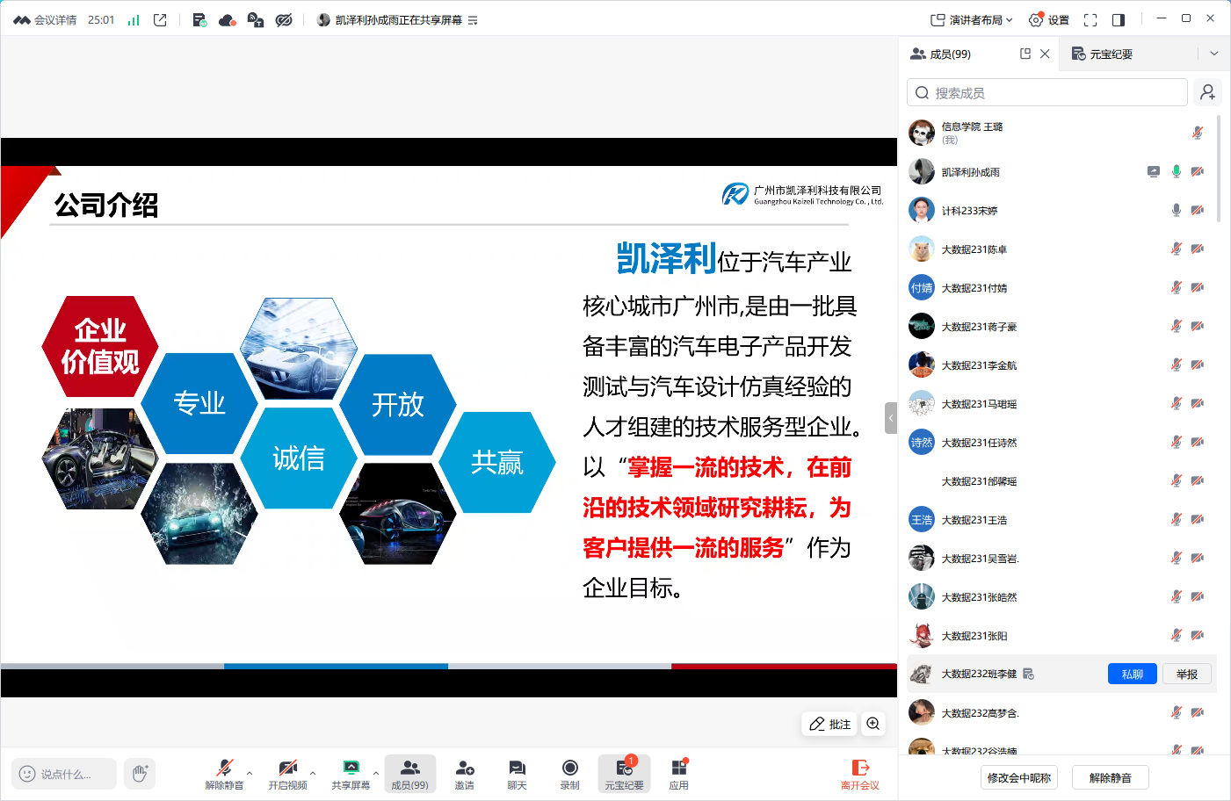1231x801 pixels.
Task: Click avatar of 大数据231马珺瑶
Action: (x=922, y=403)
